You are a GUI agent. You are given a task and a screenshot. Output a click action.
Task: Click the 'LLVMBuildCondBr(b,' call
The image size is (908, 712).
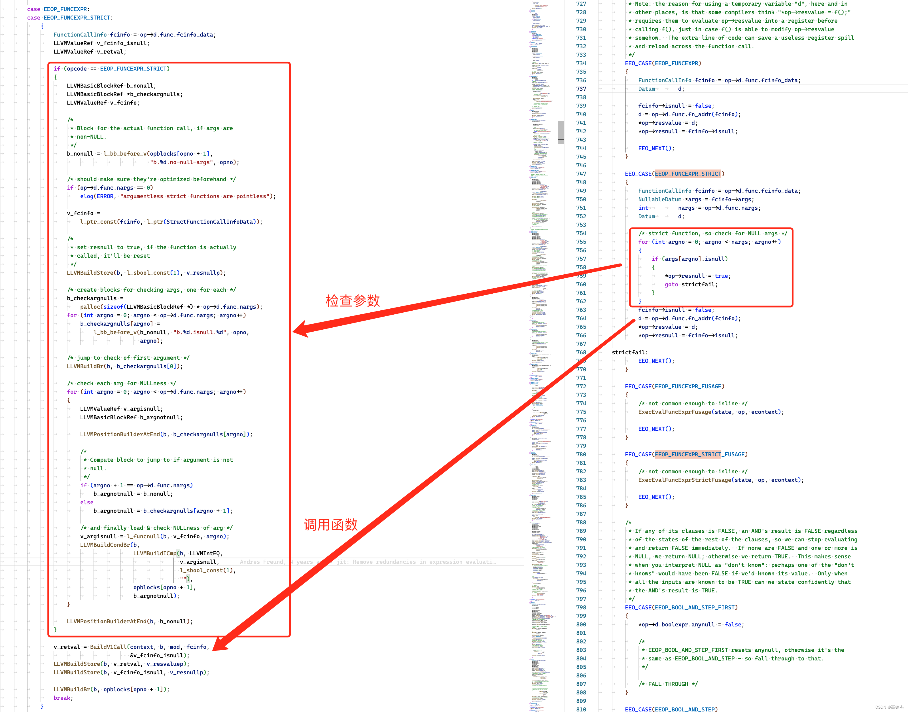(x=110, y=545)
